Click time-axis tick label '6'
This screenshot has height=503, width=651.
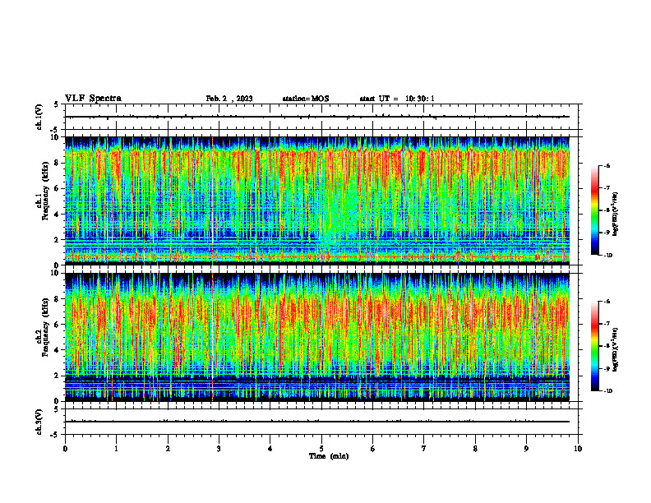tap(373, 449)
